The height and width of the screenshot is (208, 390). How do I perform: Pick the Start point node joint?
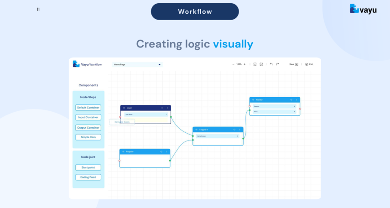coord(88,167)
